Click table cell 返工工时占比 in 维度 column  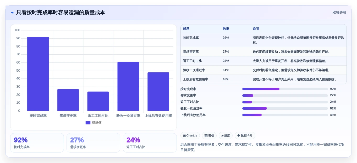193,61
